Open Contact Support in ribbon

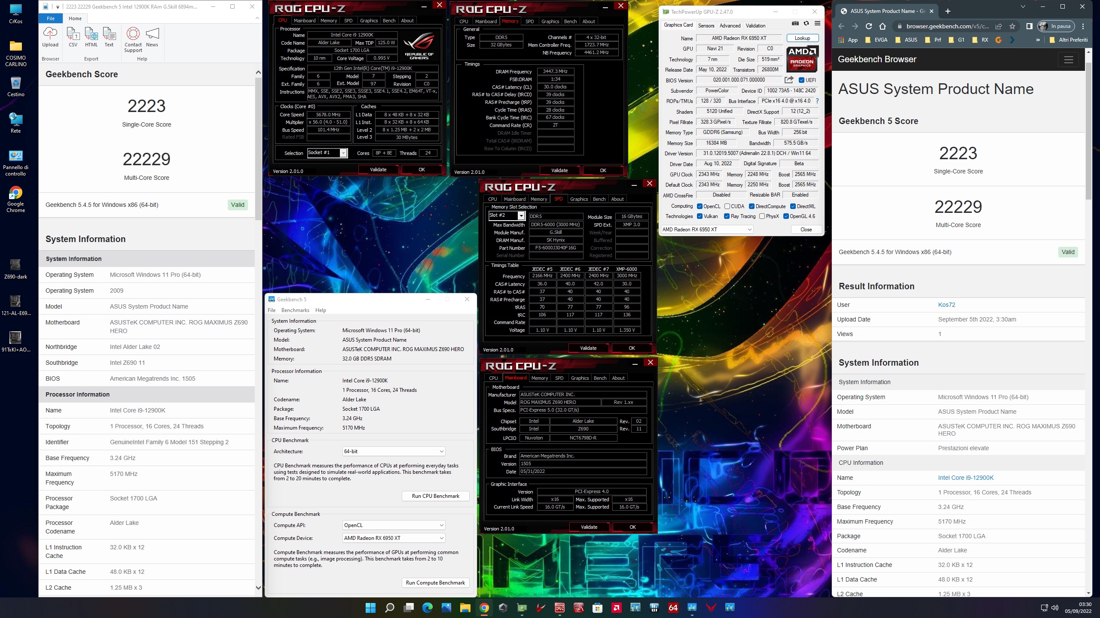click(133, 39)
